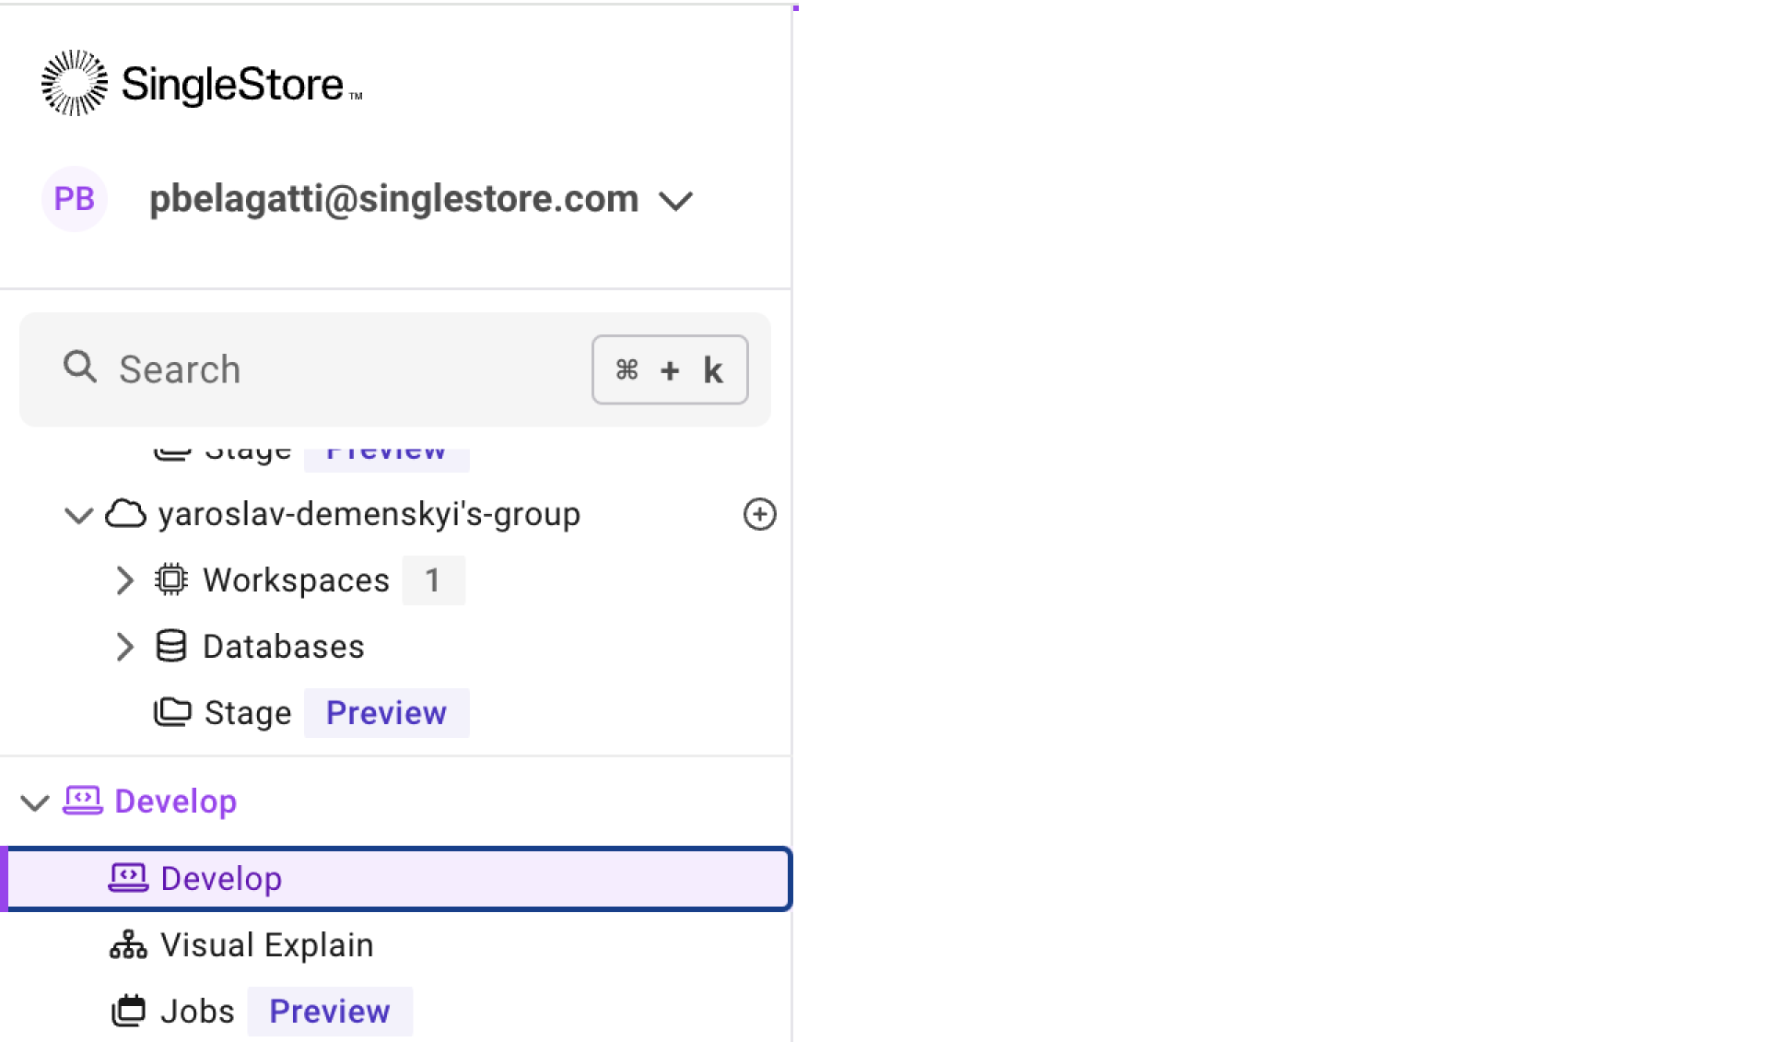
Task: Click the PB user avatar
Action: point(74,199)
